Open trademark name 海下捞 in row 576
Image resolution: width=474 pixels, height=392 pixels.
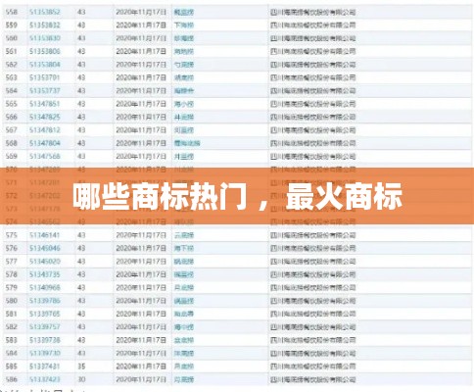184,248
